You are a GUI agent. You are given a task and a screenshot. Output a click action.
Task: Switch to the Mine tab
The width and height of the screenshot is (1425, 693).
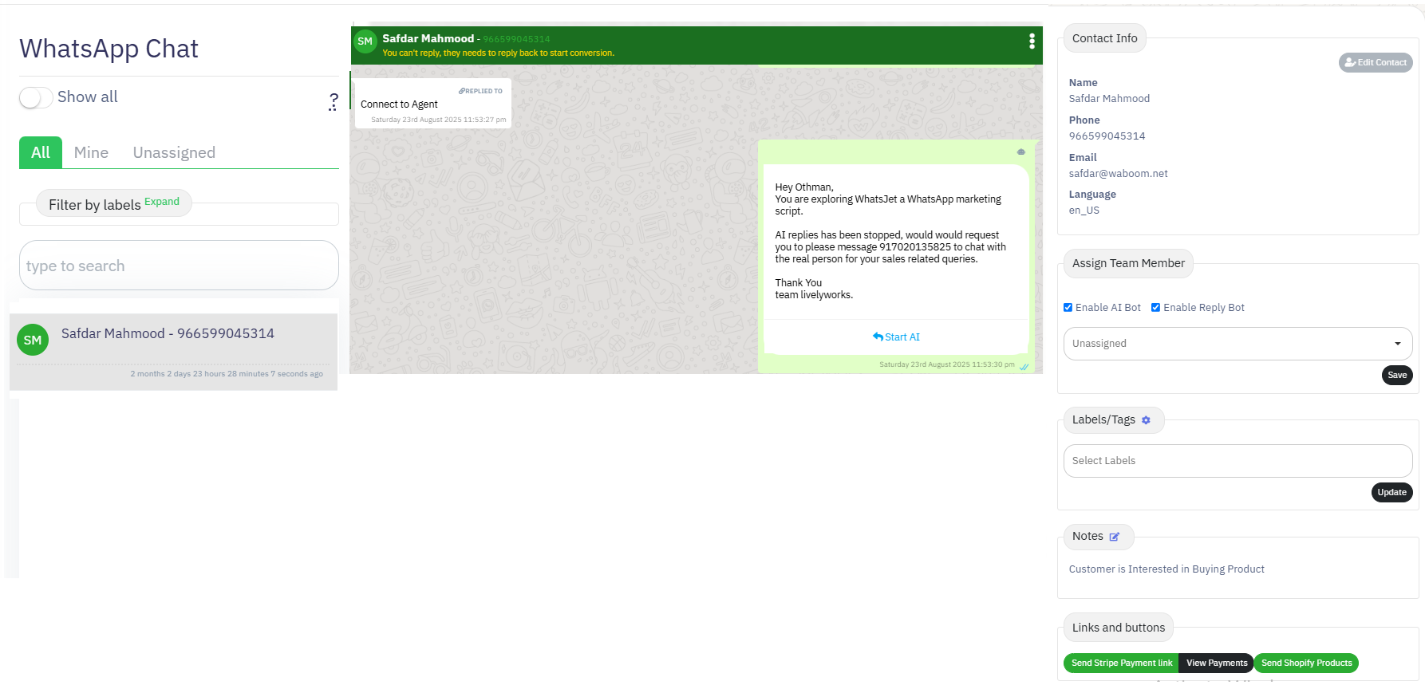pos(91,152)
